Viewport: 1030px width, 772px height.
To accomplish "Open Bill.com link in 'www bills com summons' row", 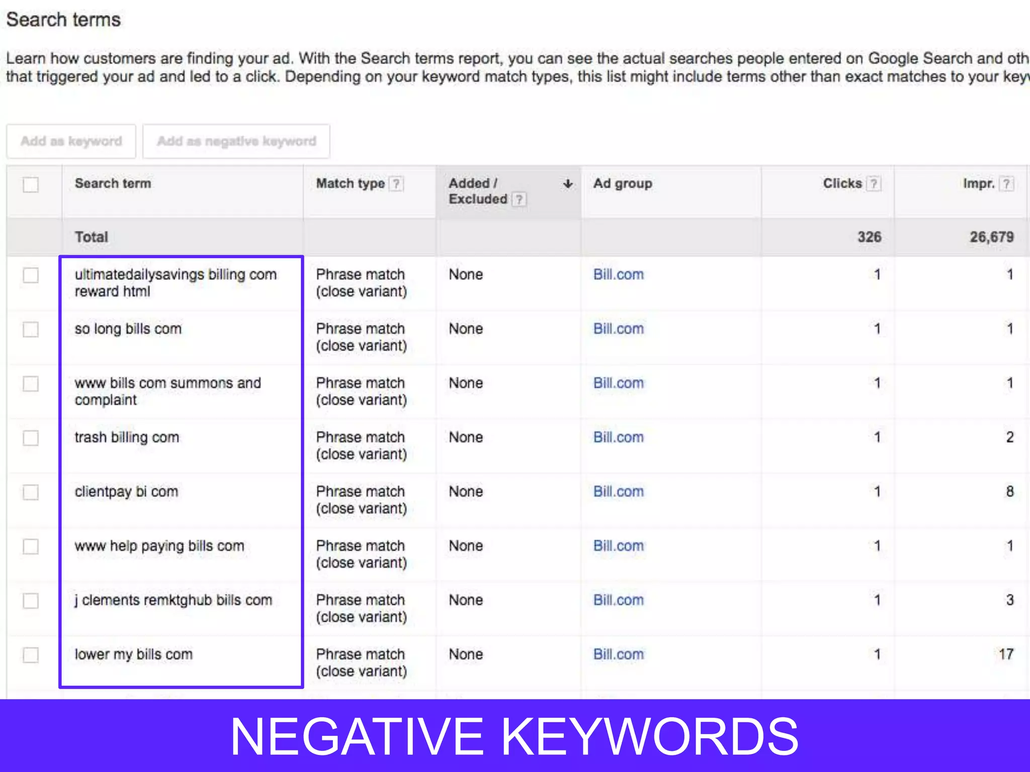I will pos(619,383).
